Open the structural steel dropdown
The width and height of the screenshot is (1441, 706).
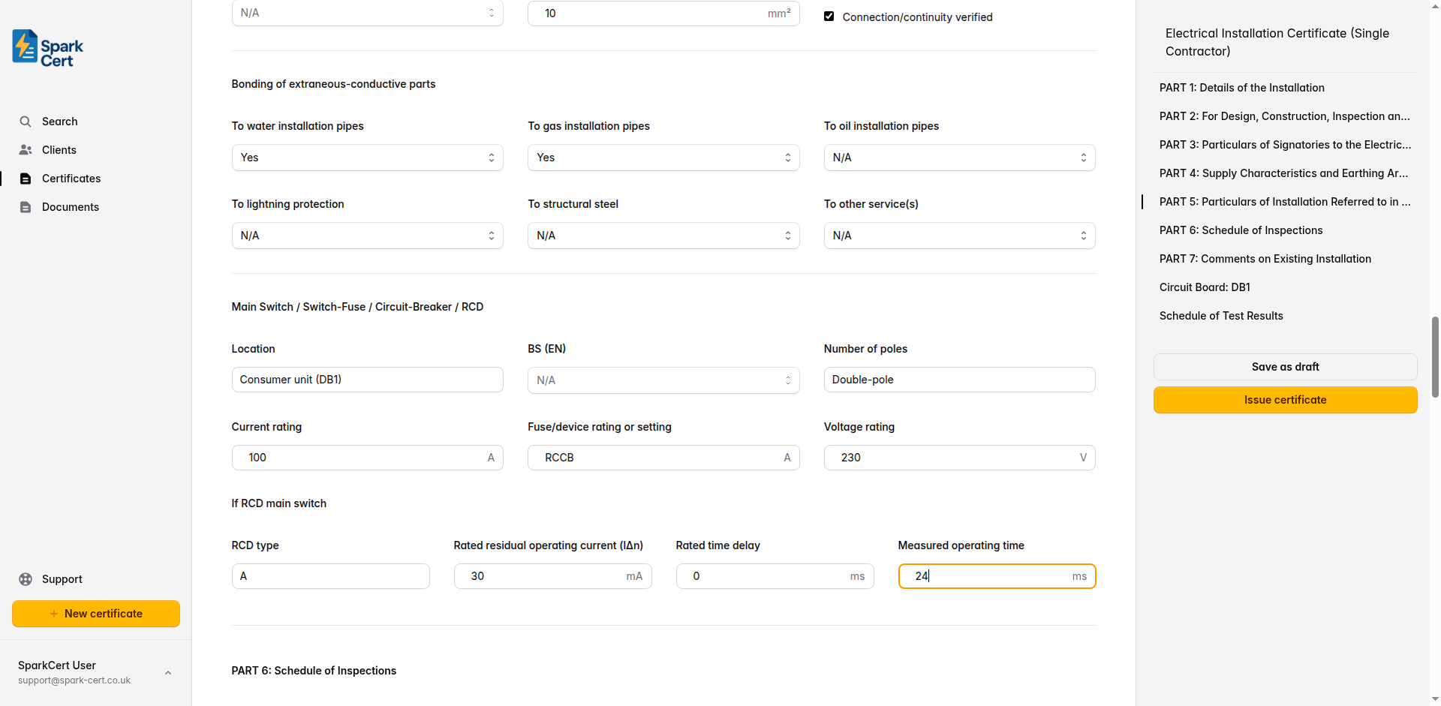coord(663,236)
